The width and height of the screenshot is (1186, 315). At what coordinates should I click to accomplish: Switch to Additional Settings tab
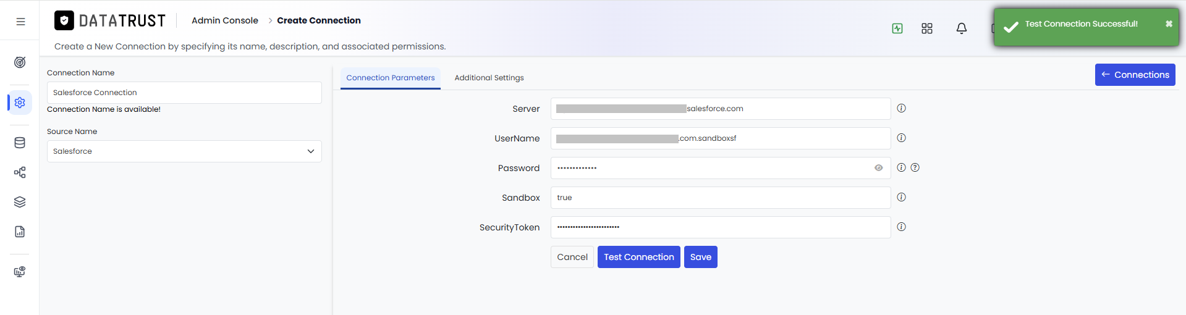tap(489, 78)
